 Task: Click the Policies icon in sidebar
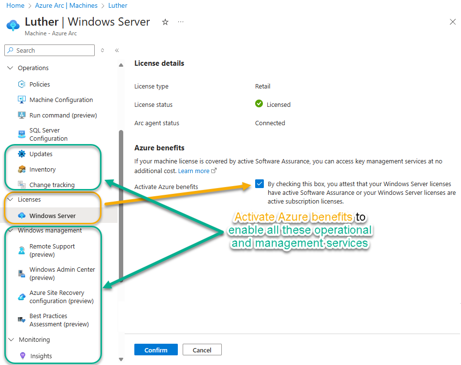pos(22,84)
